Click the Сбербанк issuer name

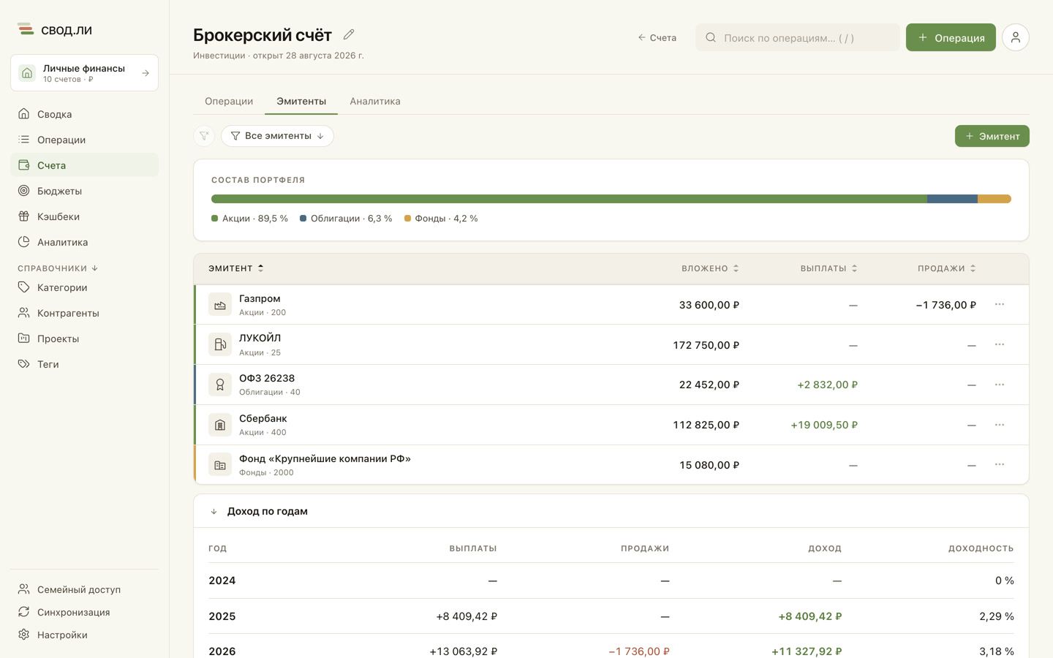pos(263,418)
